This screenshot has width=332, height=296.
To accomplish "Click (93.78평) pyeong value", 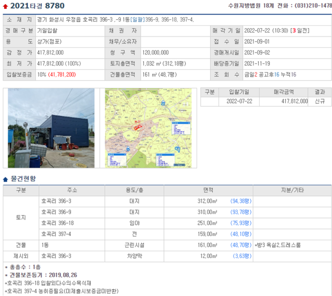I will [x=241, y=212].
